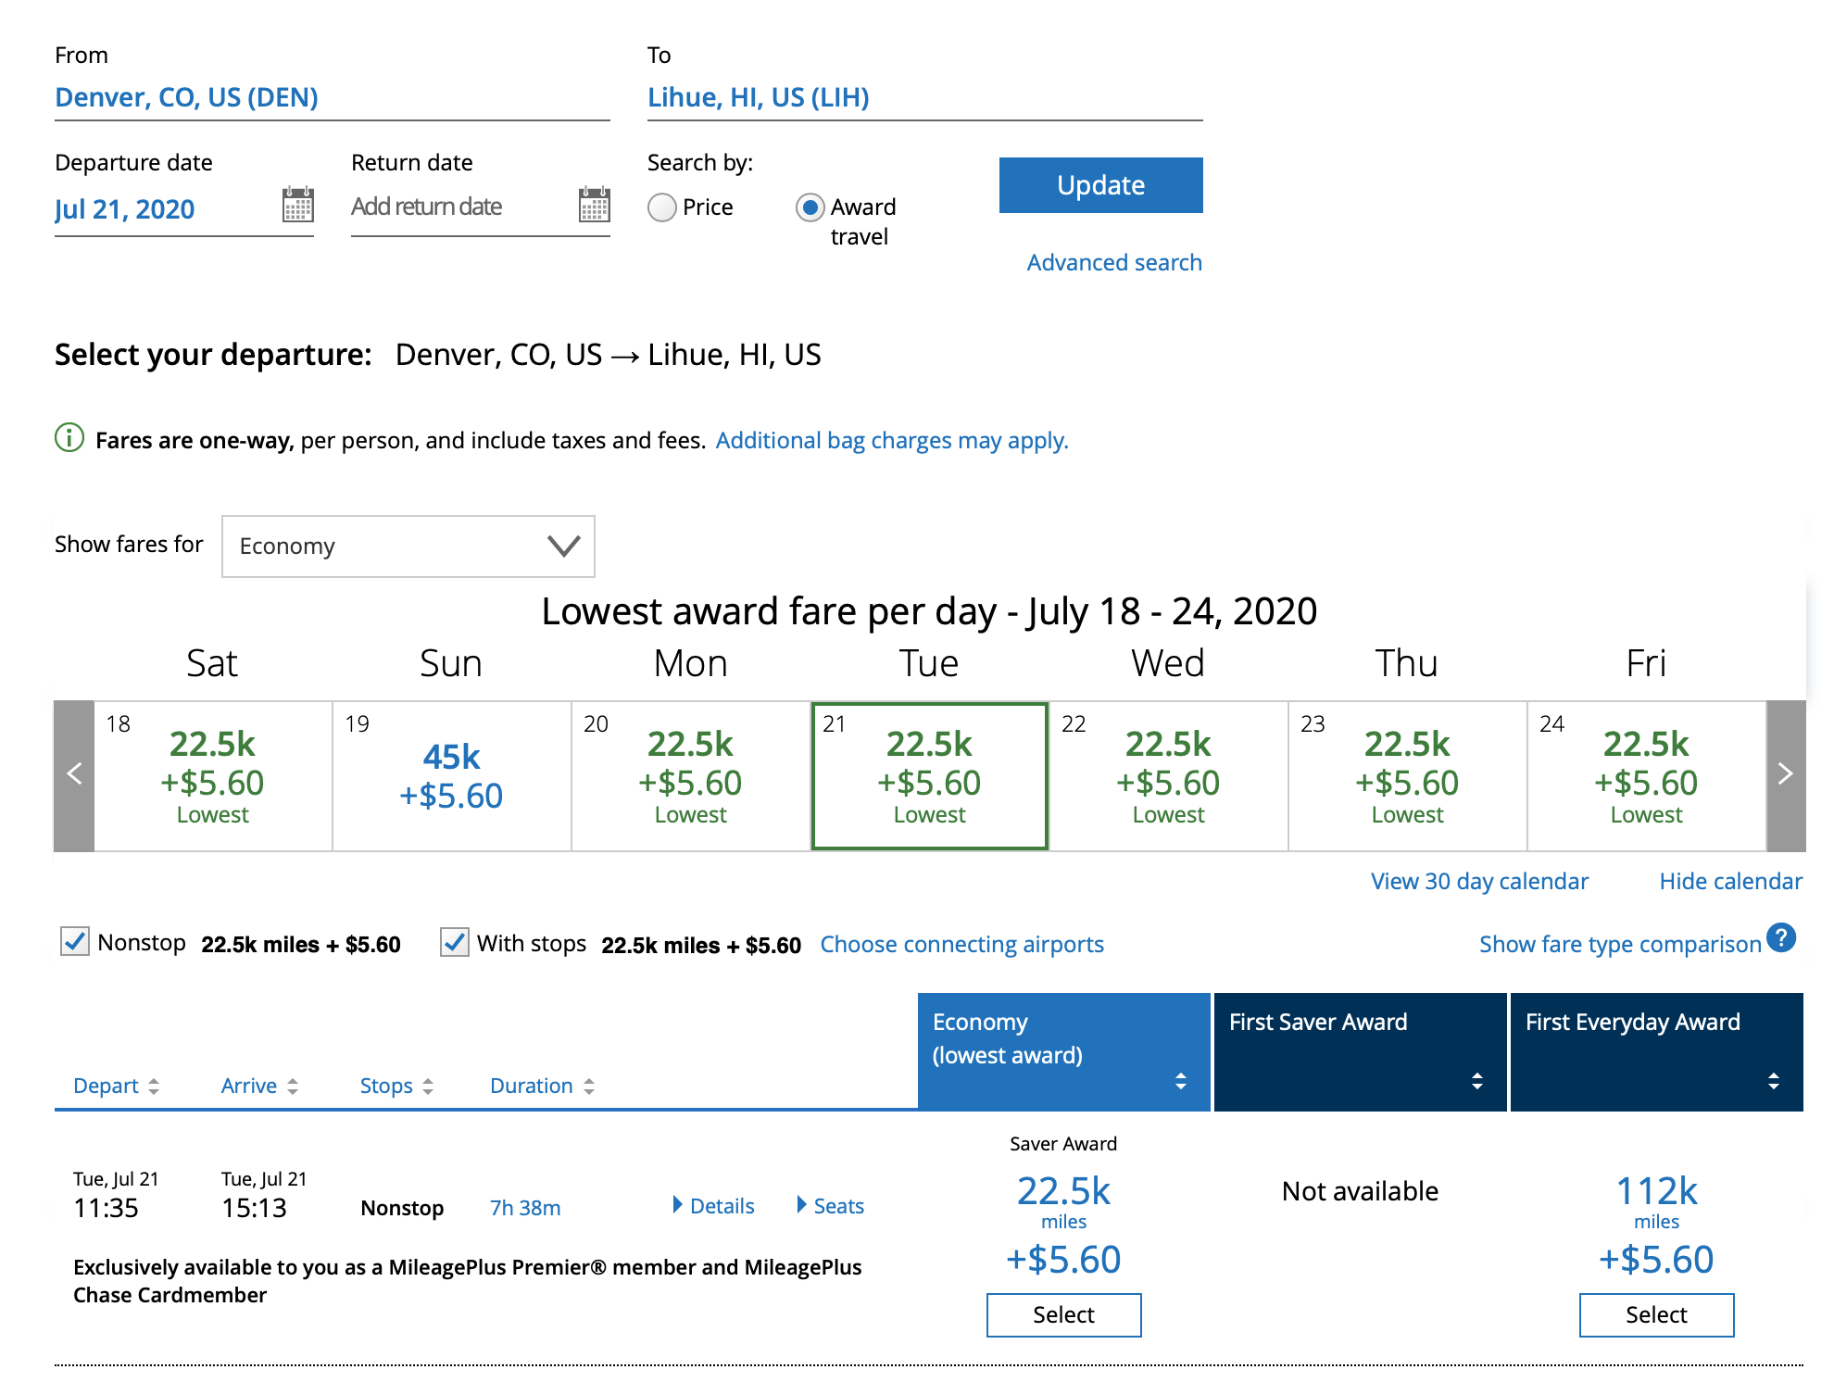Open the departure date calendar icon
The image size is (1834, 1382).
297,205
